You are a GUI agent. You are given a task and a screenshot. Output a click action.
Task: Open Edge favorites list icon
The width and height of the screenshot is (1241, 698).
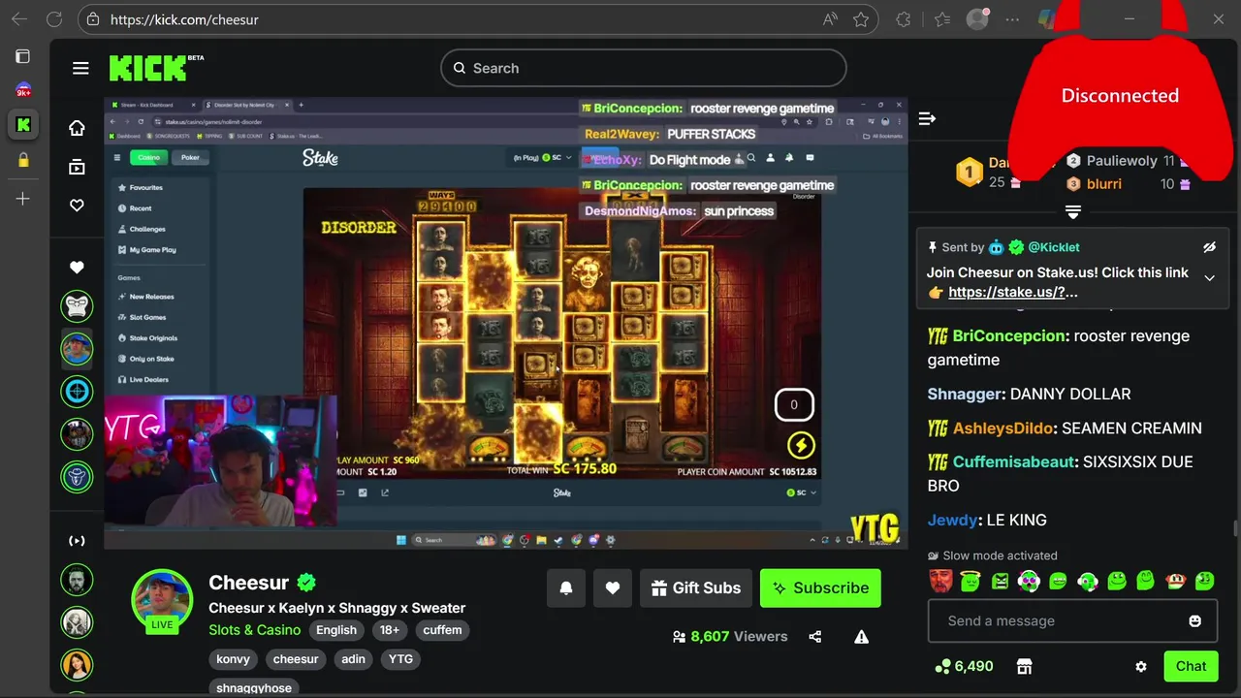[942, 19]
